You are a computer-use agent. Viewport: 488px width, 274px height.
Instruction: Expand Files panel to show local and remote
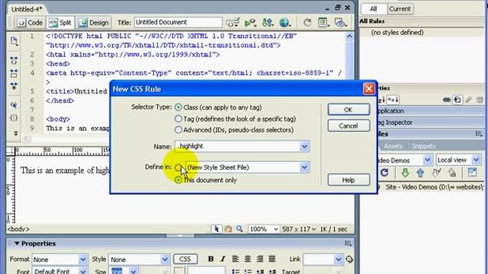472,173
